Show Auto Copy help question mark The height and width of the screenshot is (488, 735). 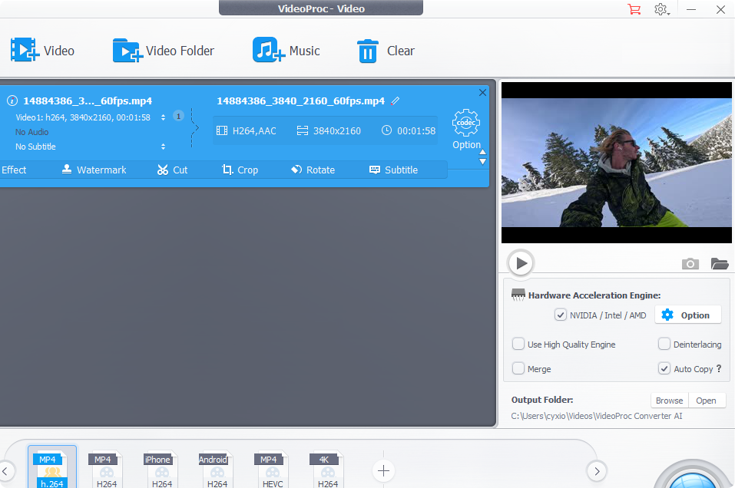pos(719,368)
